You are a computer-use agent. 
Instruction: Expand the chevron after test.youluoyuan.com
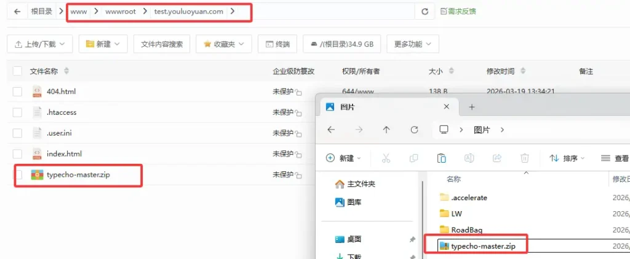[232, 12]
